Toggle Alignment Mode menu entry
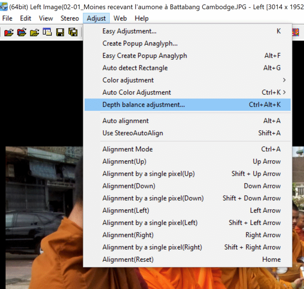The height and width of the screenshot is (289, 304). [x=188, y=149]
